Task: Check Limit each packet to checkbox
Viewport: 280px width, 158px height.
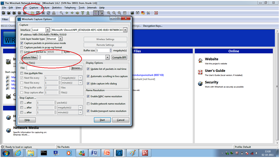Action: tap(22, 52)
